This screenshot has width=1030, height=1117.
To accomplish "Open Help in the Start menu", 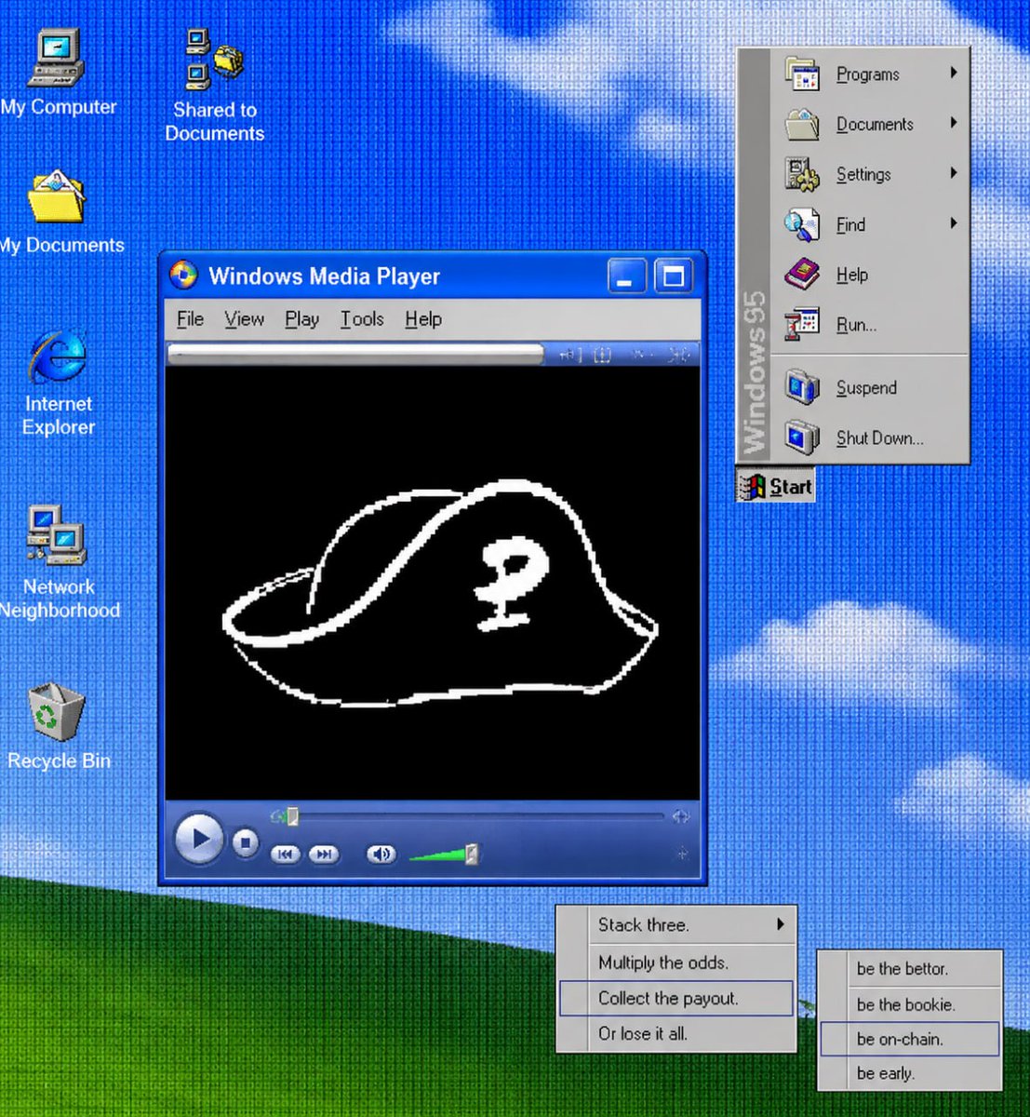I will (x=870, y=275).
